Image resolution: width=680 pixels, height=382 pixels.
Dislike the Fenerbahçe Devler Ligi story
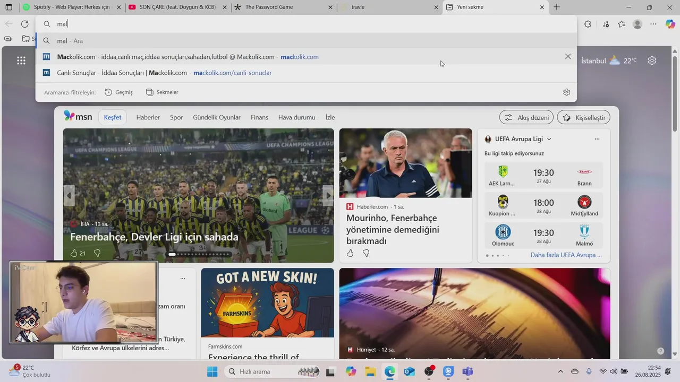coord(97,253)
